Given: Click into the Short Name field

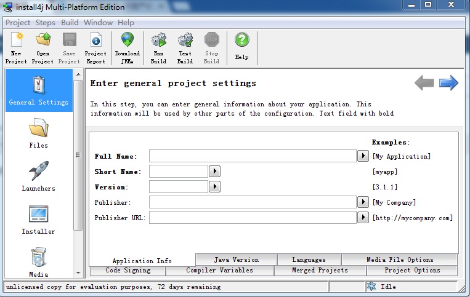Looking at the screenshot, I should (179, 172).
